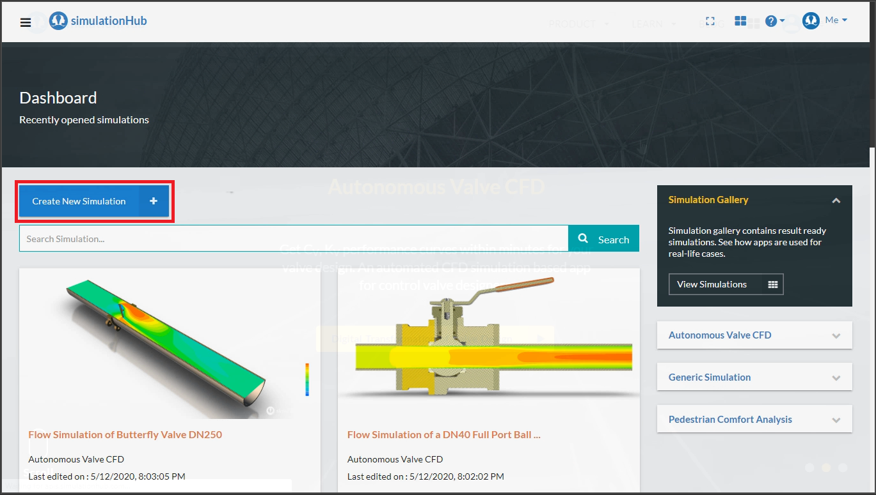Expand the Pedestrian Comfort Analysis section

click(754, 419)
